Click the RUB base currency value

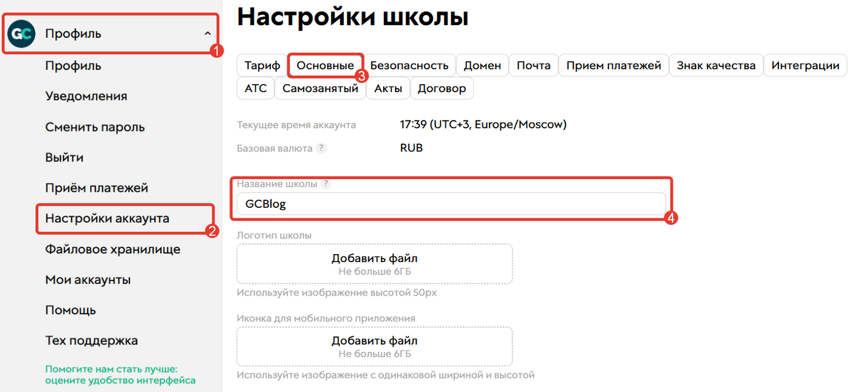(x=411, y=148)
